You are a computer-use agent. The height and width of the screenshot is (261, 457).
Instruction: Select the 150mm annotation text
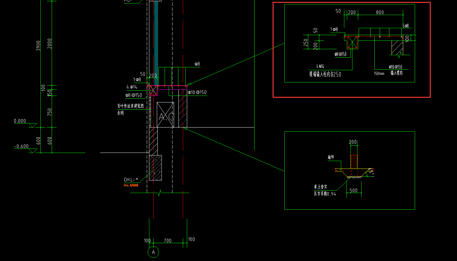tap(379, 74)
